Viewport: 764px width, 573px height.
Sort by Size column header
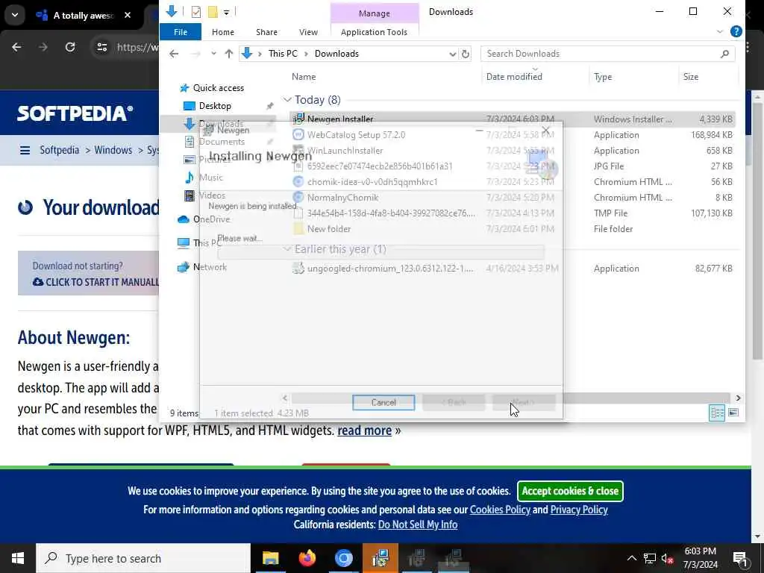coord(690,77)
